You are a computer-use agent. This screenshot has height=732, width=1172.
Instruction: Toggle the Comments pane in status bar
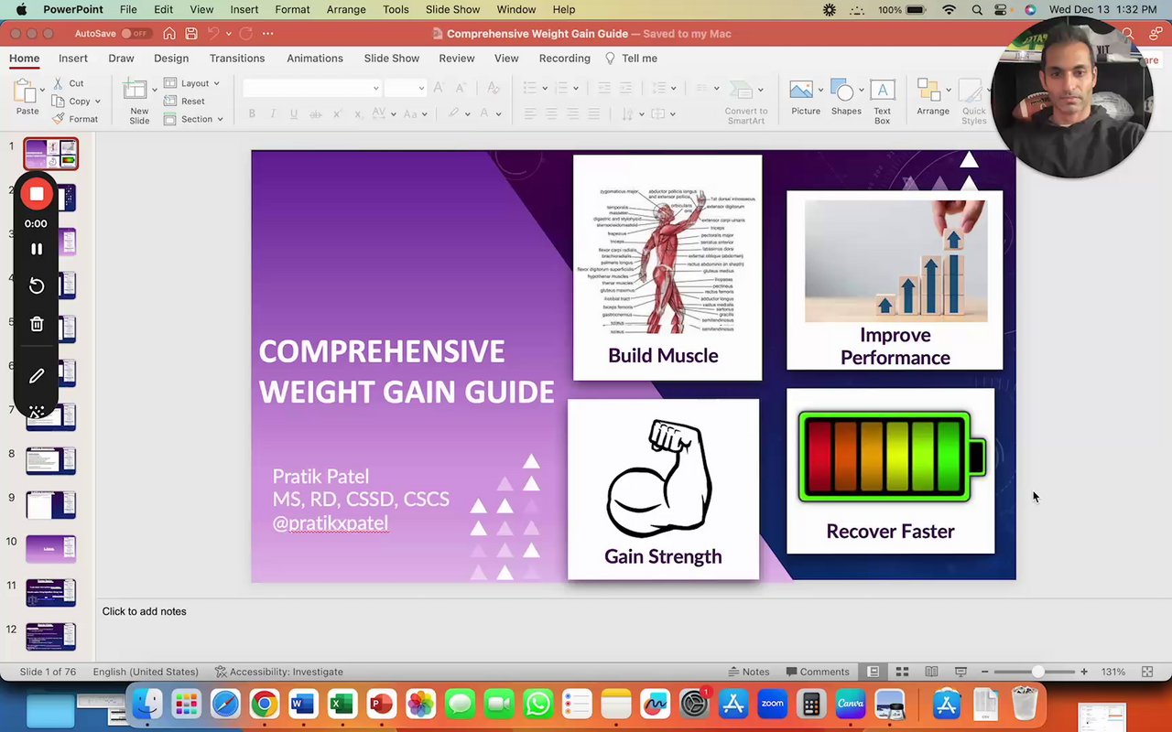818,672
